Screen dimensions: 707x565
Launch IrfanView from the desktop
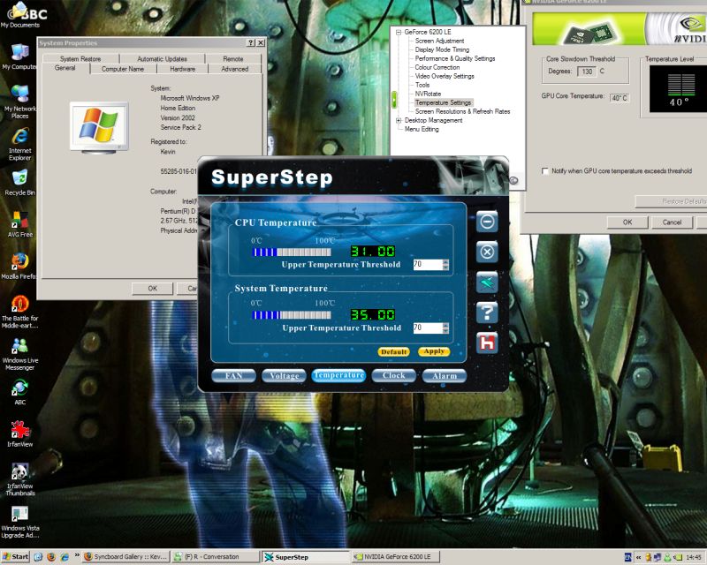pyautogui.click(x=19, y=433)
